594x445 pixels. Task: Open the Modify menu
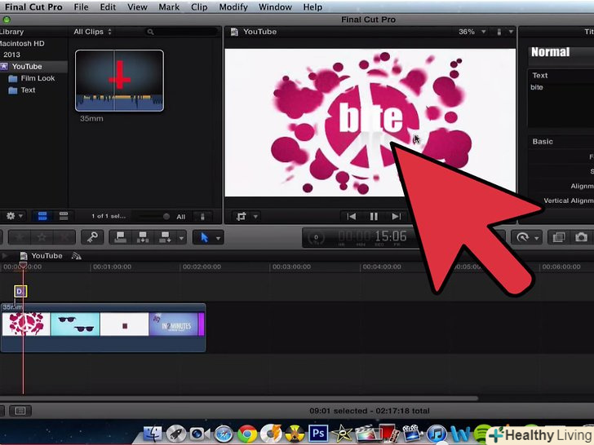pos(233,7)
